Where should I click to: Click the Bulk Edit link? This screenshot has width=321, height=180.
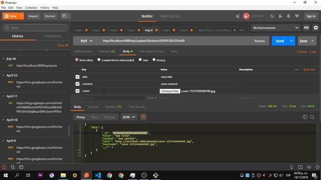(309, 69)
